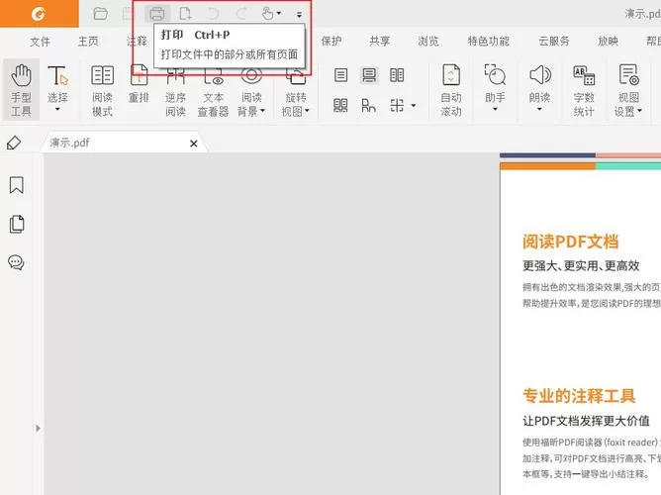
Task: Open the 旋转视图 dropdown
Action: click(x=296, y=90)
